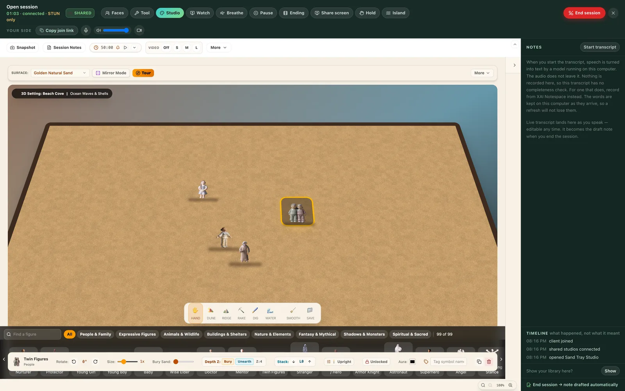Click the red End session button
Screen dimensions: 625x391
click(584, 13)
